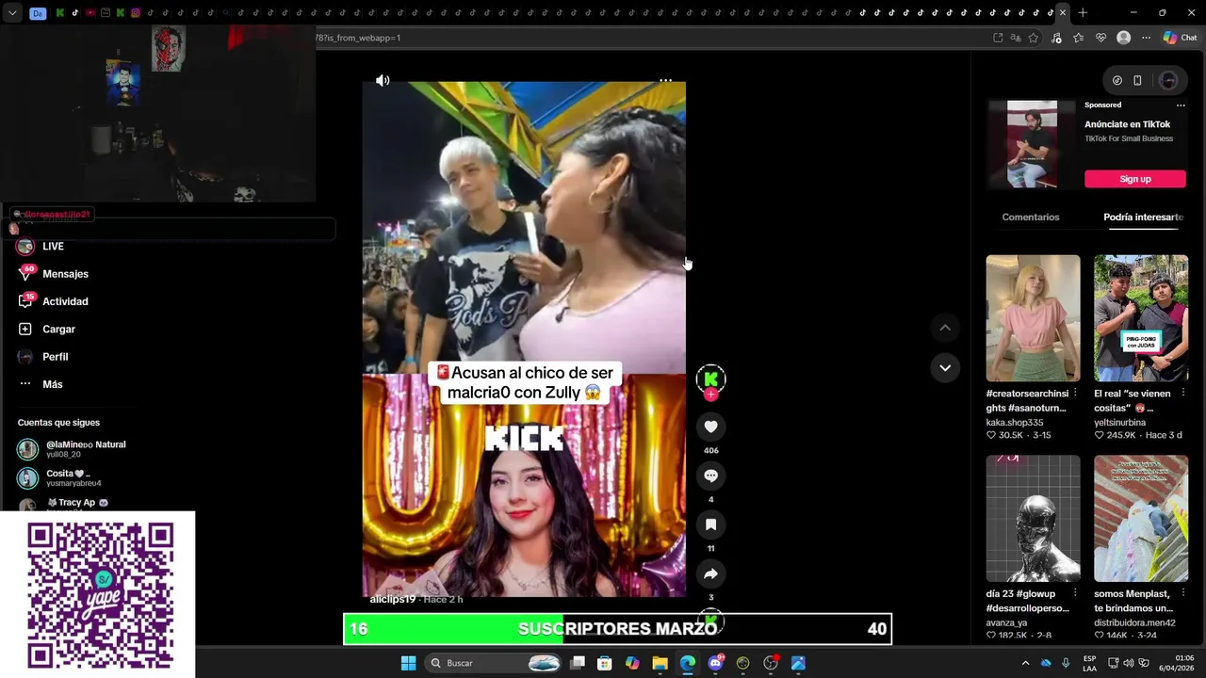Open the TikTok coins icon in the top pill
This screenshot has width=1206, height=678.
click(x=1117, y=80)
